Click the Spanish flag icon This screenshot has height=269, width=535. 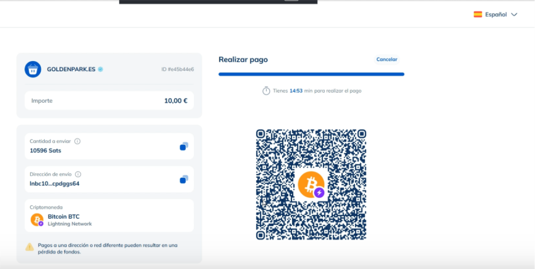478,14
